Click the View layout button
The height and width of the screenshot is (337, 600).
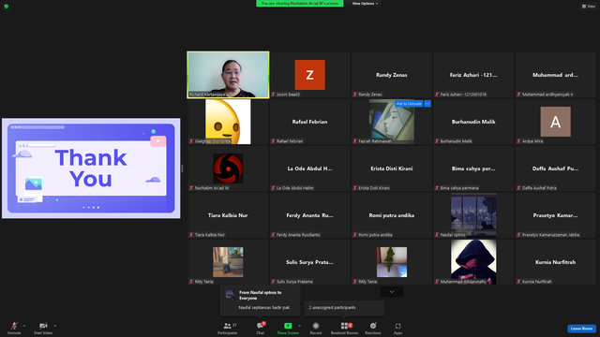pos(589,7)
